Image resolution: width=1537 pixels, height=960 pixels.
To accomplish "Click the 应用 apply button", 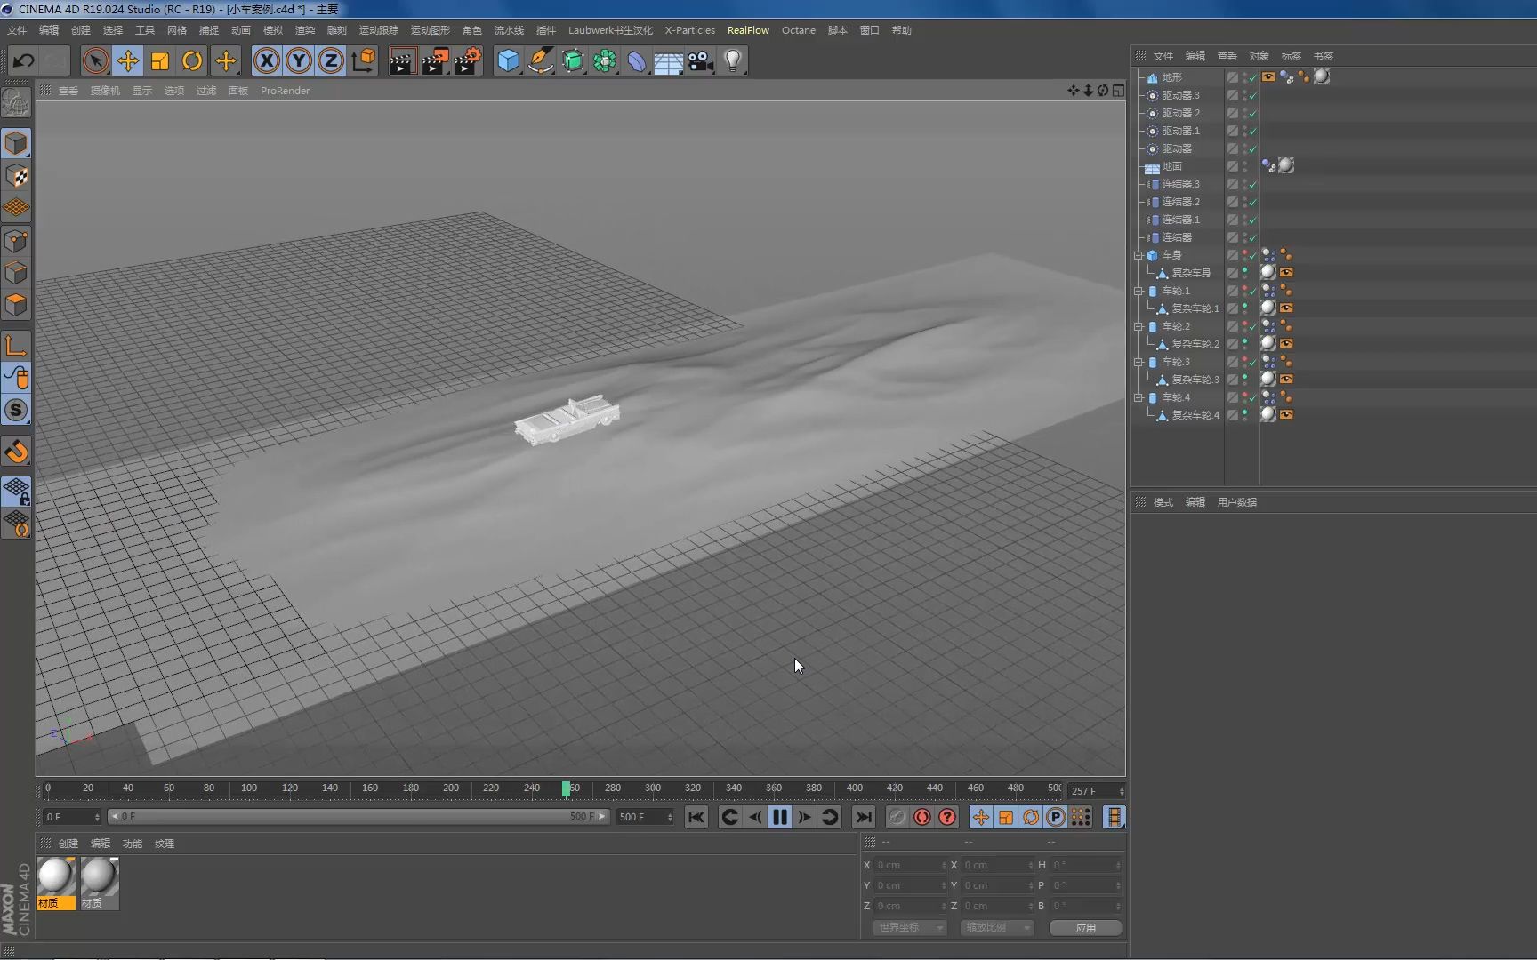I will (x=1085, y=927).
